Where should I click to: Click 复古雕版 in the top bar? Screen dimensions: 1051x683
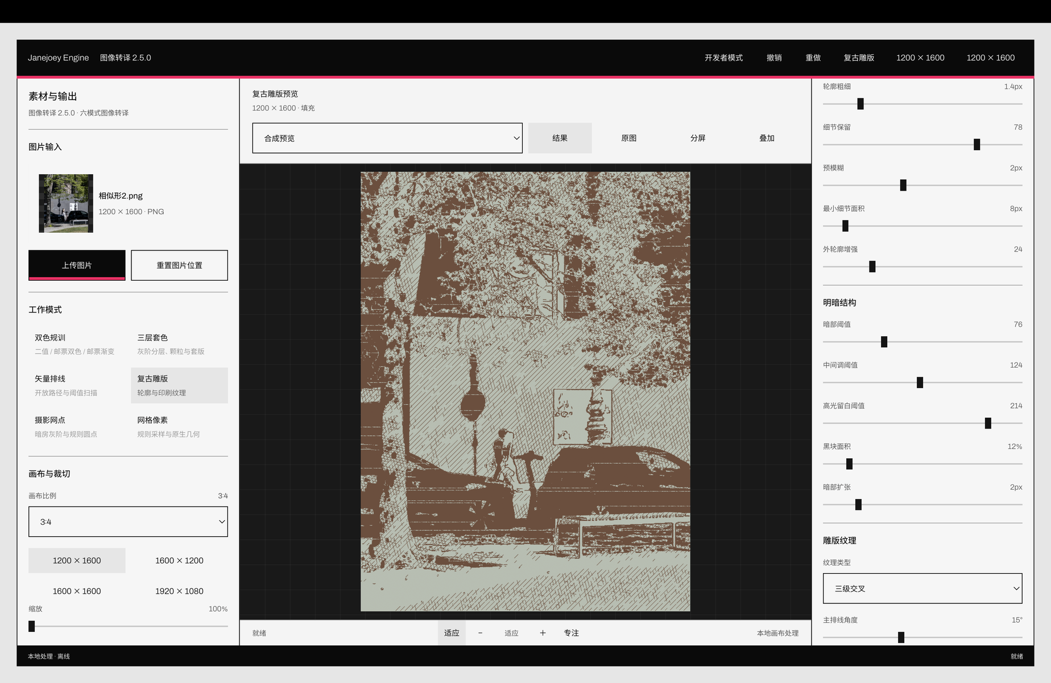(859, 57)
